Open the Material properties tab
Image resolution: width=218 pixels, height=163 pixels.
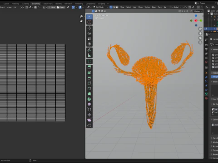click(x=206, y=98)
